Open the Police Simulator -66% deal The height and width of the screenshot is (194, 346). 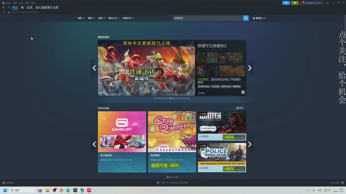pos(222,158)
